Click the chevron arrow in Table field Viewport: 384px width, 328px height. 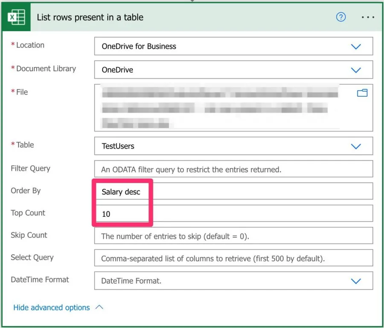[x=355, y=146]
